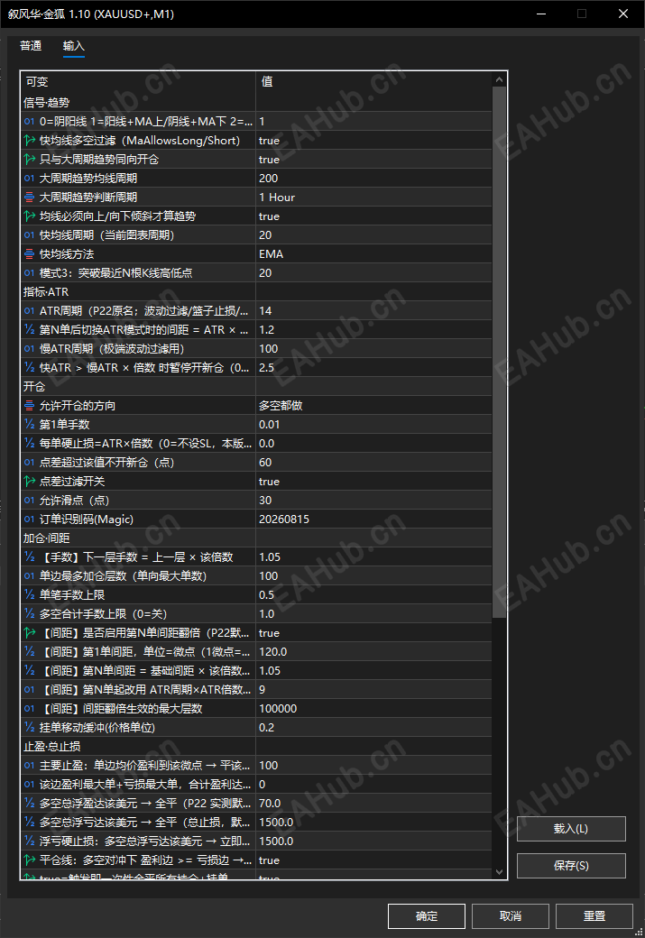Click the 取消 button
The width and height of the screenshot is (645, 938).
511,915
